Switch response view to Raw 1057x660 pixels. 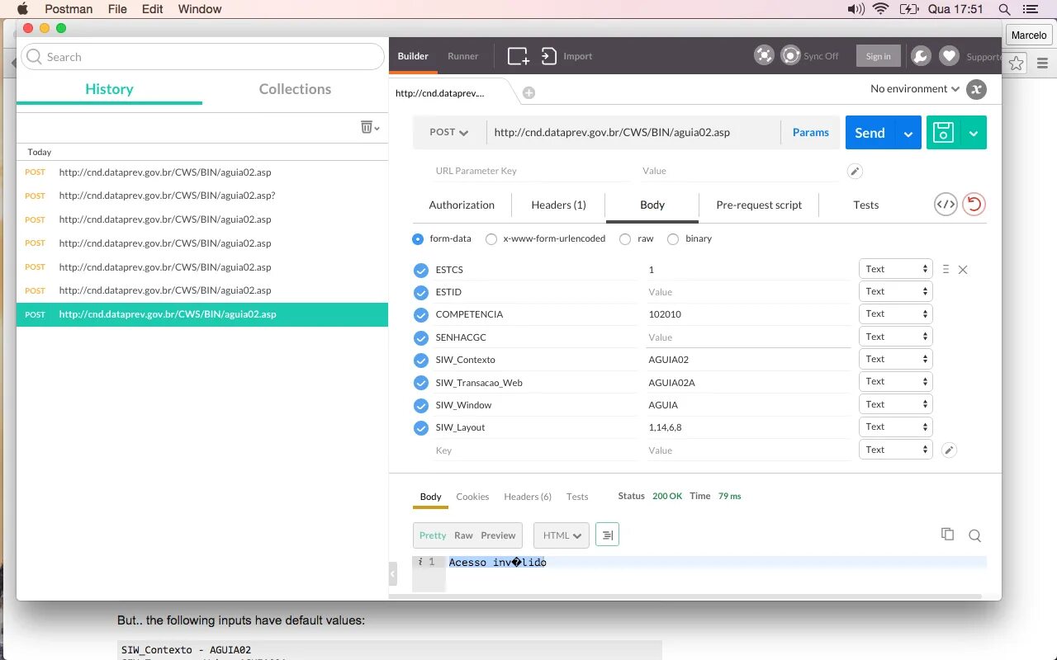[463, 535]
